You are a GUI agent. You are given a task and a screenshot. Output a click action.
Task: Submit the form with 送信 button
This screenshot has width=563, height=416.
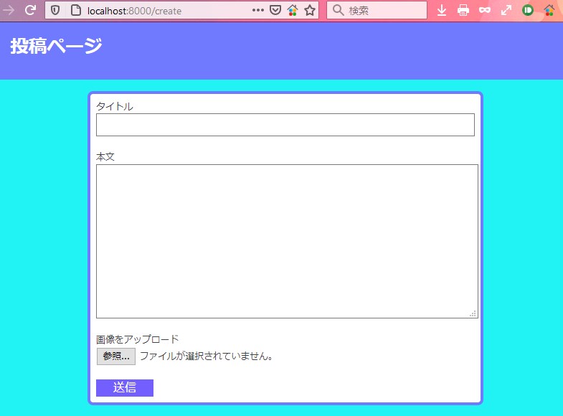[125, 388]
